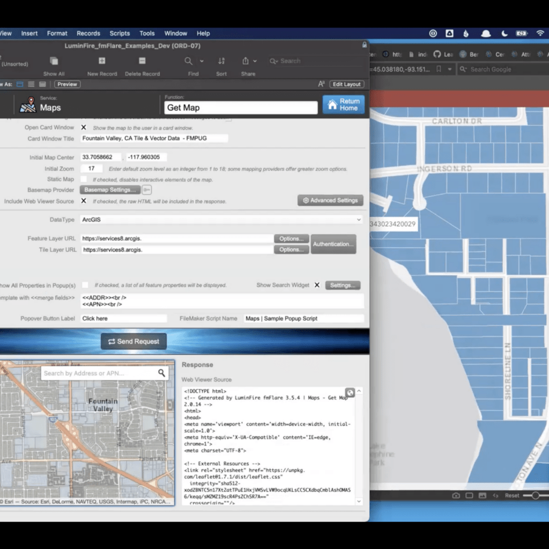This screenshot has width=549, height=549.
Task: Click the Share icon in the toolbar
Action: click(245, 61)
